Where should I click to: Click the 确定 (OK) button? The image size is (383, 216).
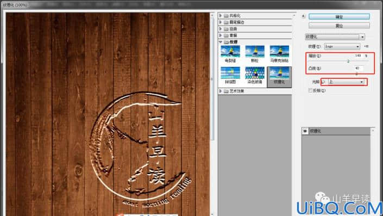click(x=339, y=17)
